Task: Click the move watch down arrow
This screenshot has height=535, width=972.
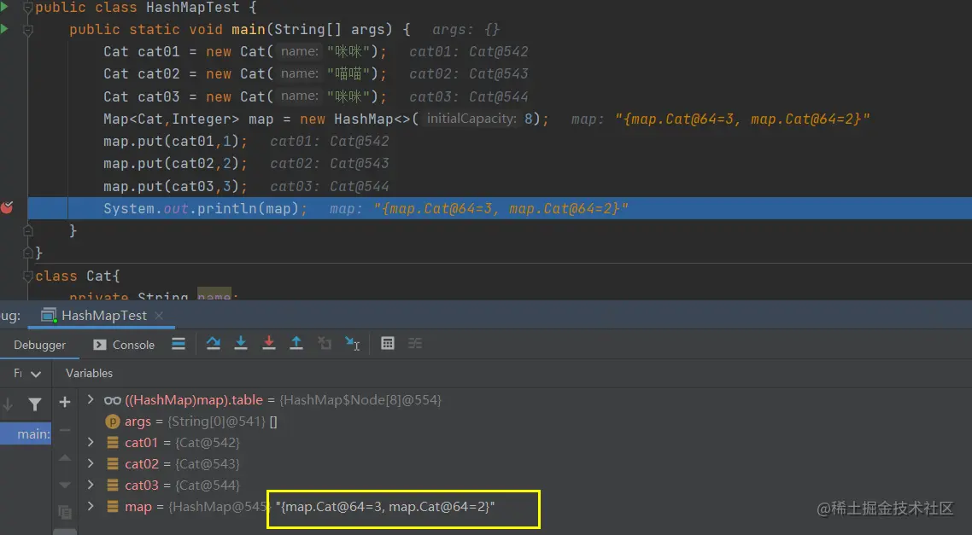Action: click(x=64, y=485)
